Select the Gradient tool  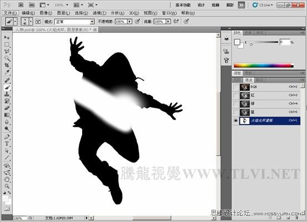7,115
